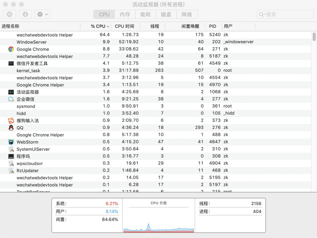Click the process list vertical scrollbar

click(x=314, y=37)
